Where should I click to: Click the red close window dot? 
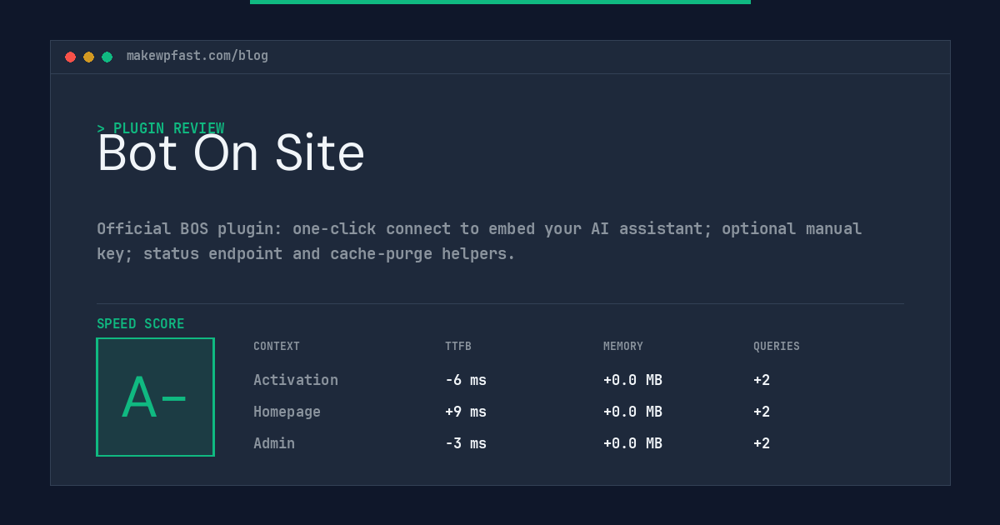point(70,57)
